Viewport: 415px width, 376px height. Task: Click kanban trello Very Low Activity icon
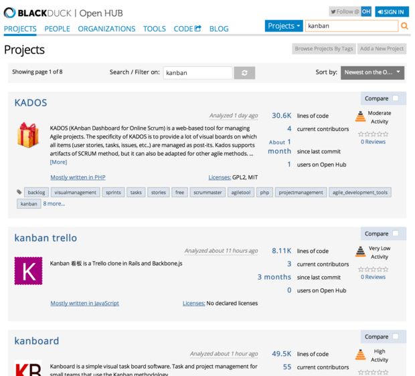[360, 252]
